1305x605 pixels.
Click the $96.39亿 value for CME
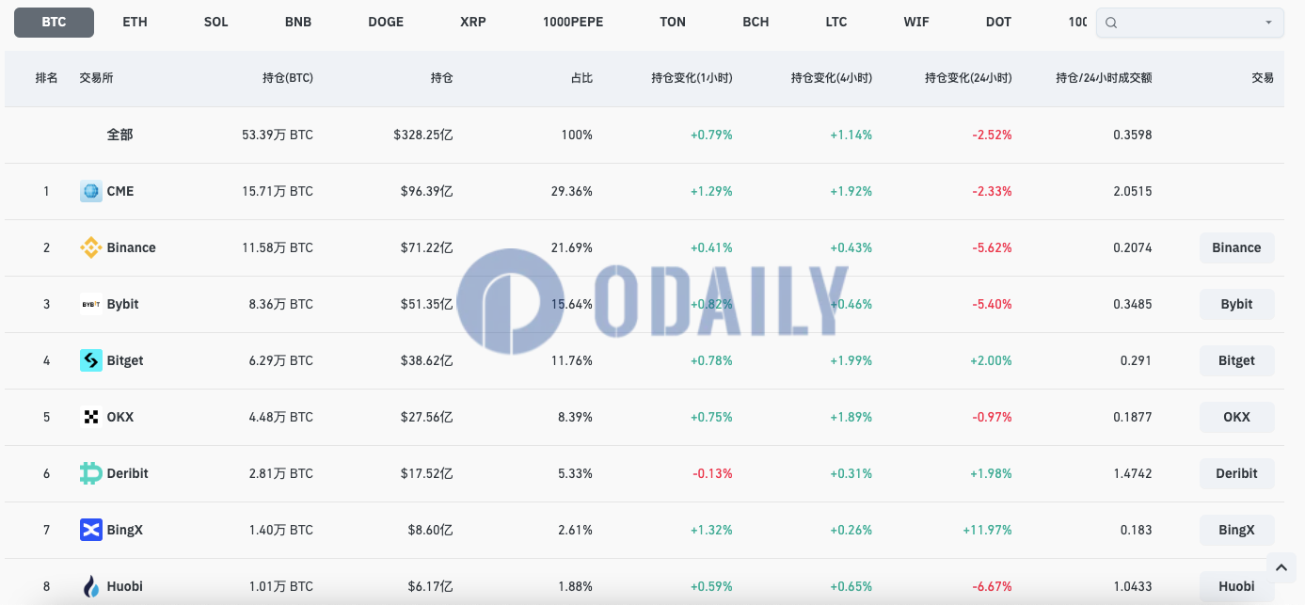pos(427,191)
